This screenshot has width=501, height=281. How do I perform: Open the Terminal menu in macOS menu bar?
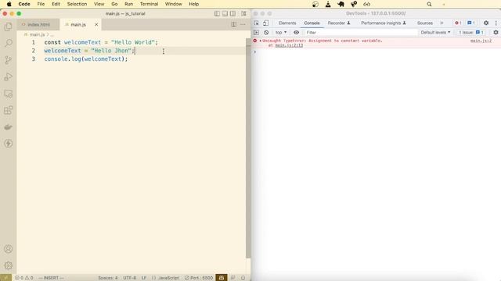point(149,4)
